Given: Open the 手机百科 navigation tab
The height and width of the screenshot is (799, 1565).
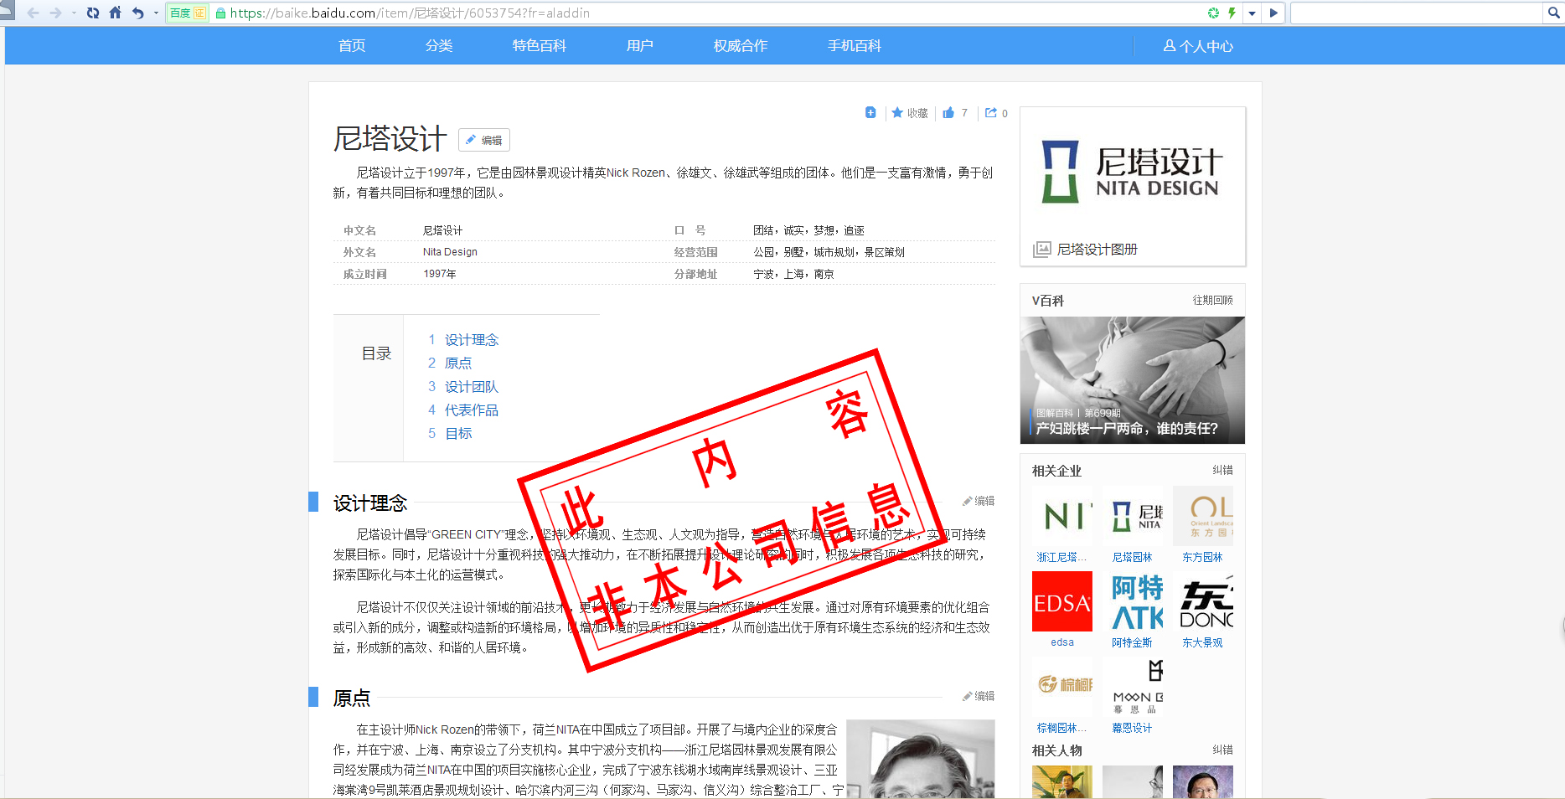Looking at the screenshot, I should [855, 45].
